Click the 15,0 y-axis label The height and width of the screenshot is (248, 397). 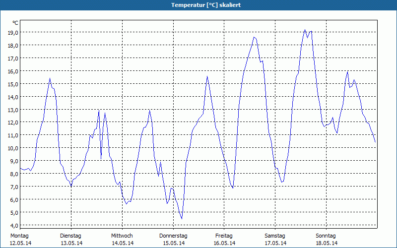click(13, 84)
